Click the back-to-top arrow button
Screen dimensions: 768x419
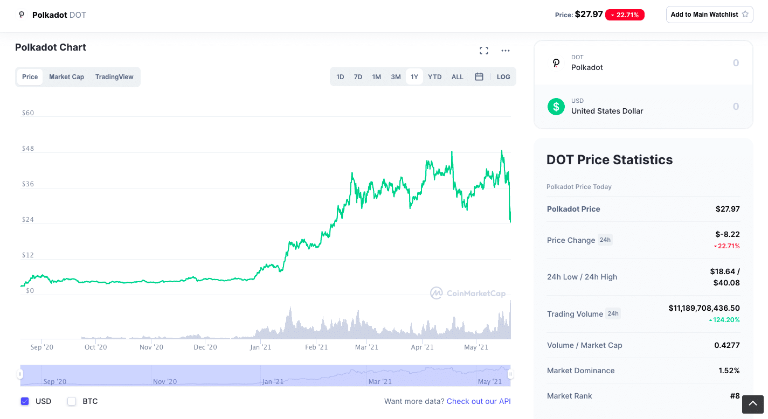753,404
